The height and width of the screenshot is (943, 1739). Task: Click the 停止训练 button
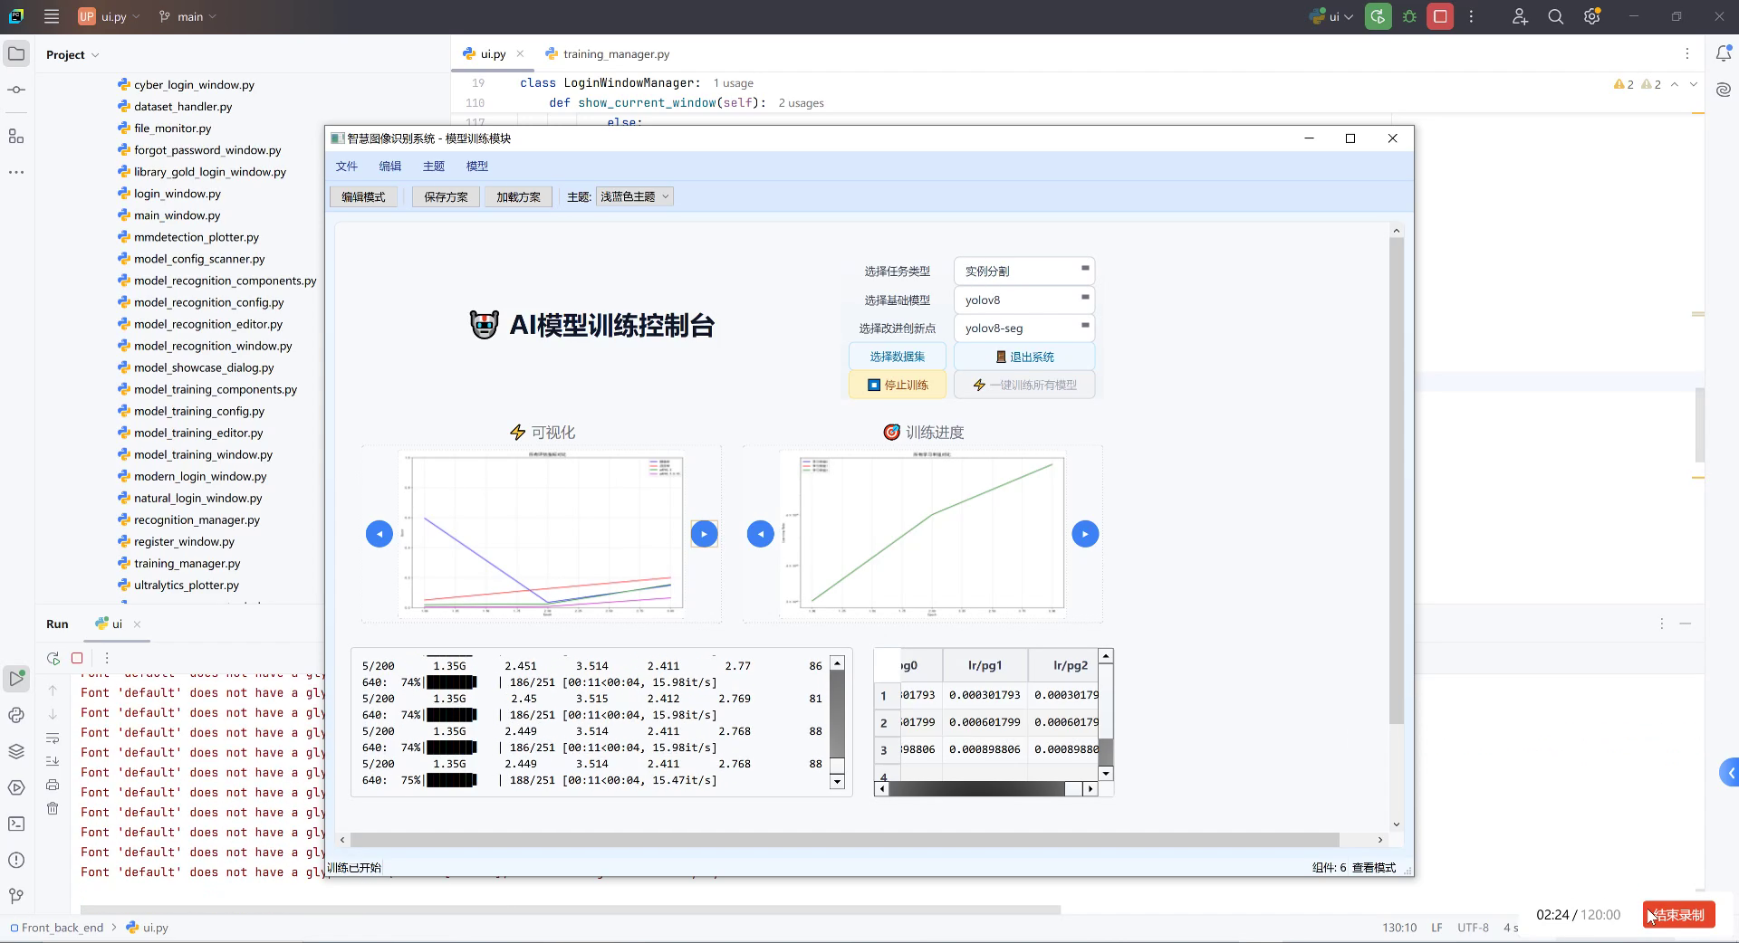898,385
